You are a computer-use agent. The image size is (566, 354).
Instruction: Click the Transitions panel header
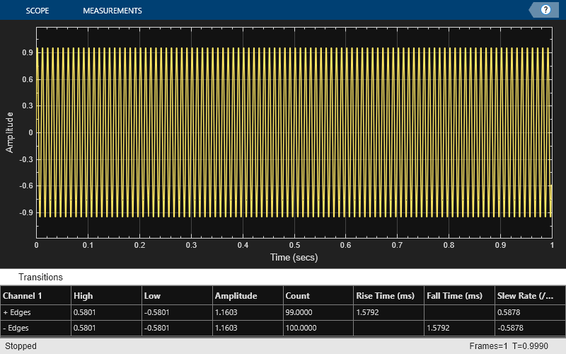(40, 277)
